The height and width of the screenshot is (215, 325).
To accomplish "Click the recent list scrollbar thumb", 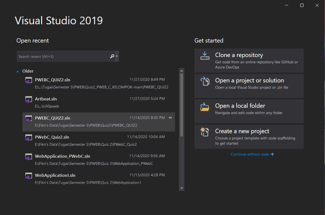I will tap(182, 105).
